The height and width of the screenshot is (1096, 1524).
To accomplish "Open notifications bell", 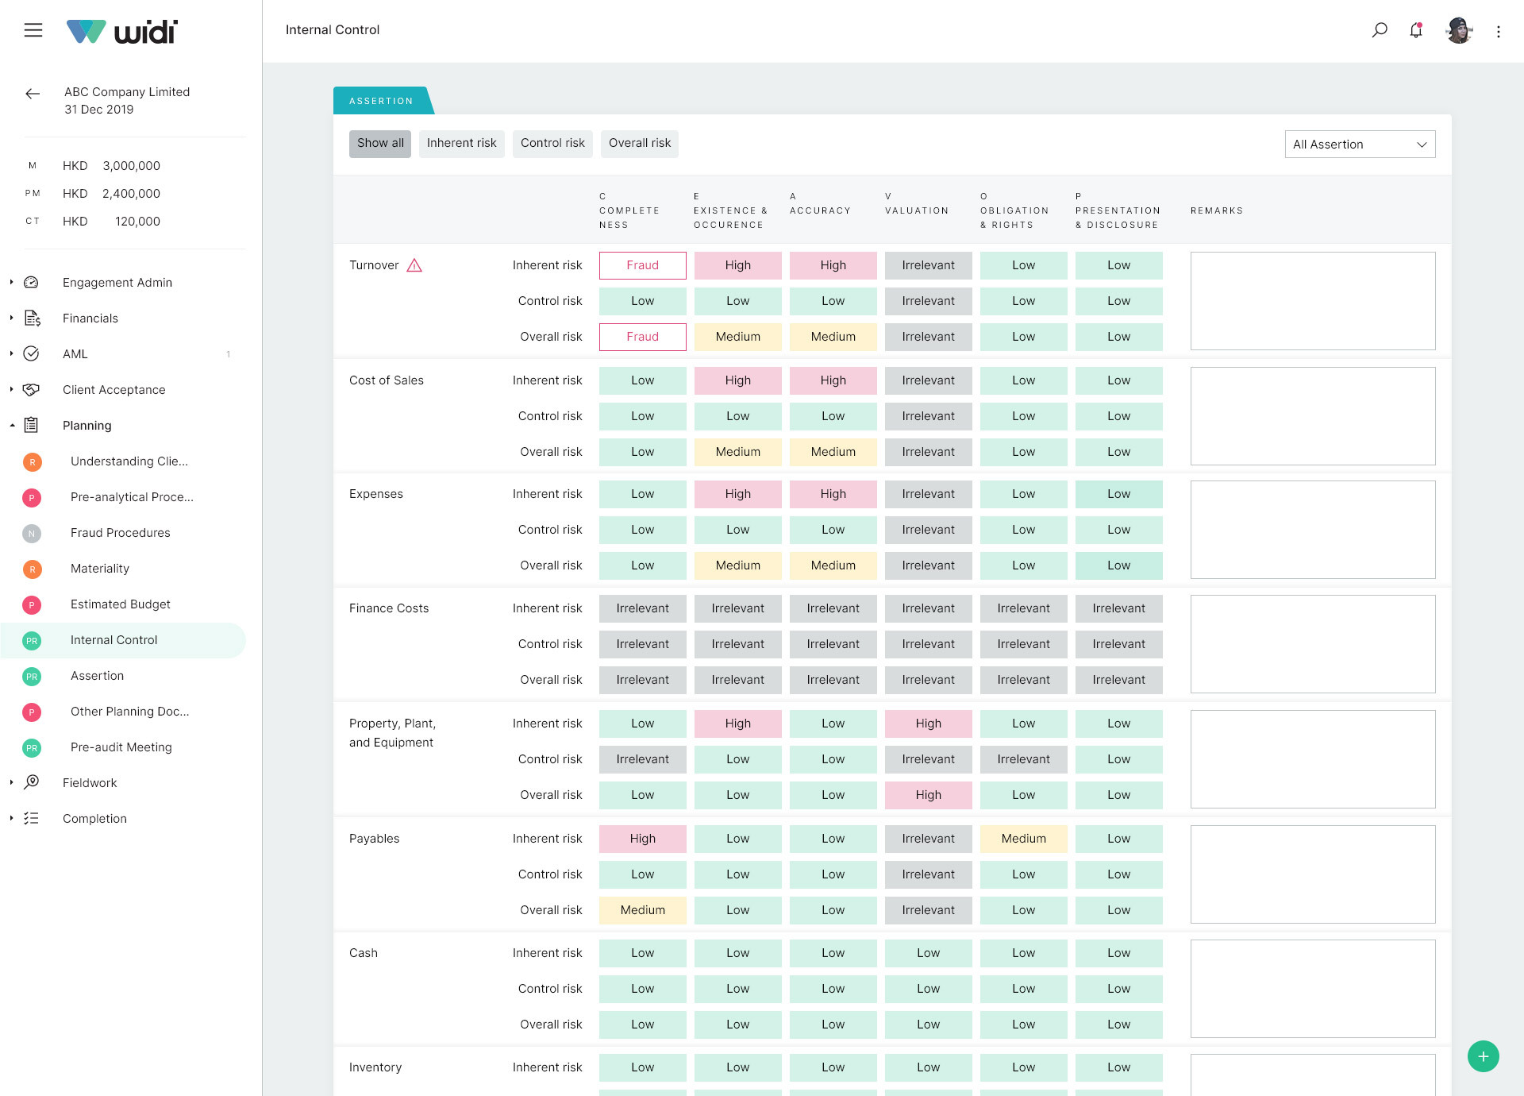I will click(1416, 30).
